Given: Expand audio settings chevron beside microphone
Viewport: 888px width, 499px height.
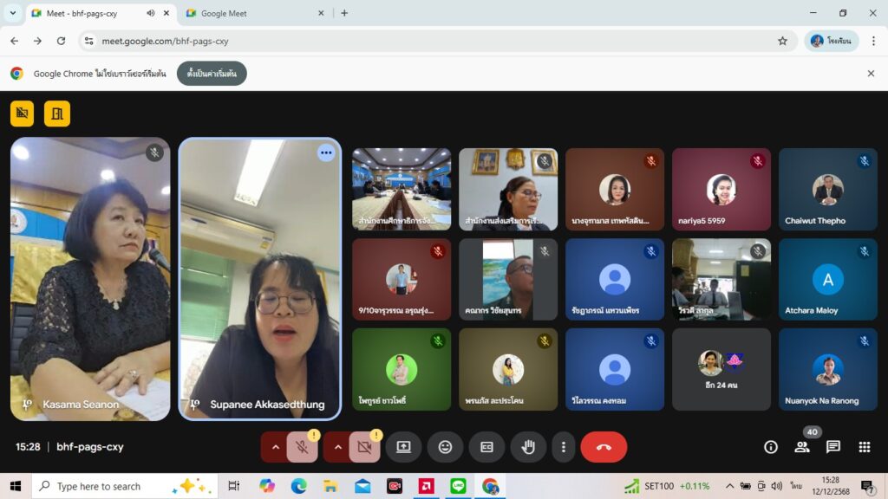Looking at the screenshot, I should coord(276,447).
